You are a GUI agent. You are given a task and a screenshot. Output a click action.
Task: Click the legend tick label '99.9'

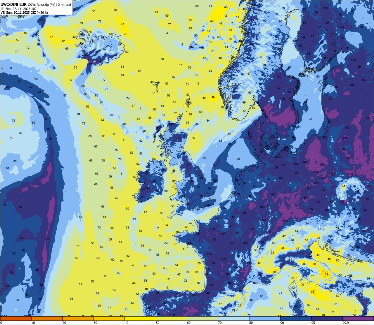(346, 323)
